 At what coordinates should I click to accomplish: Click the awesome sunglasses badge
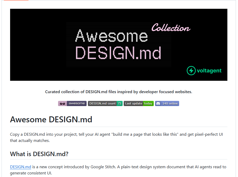(72, 103)
